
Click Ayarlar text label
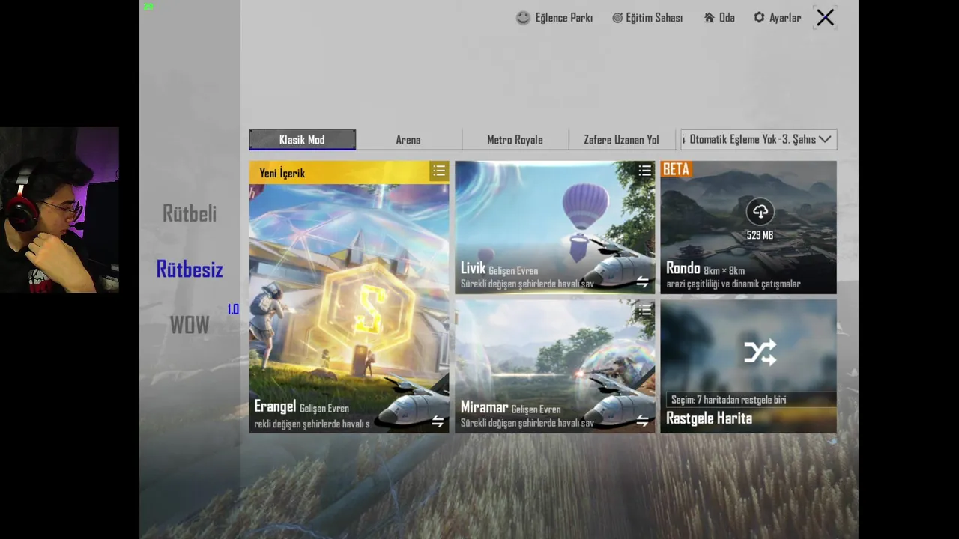click(x=785, y=18)
